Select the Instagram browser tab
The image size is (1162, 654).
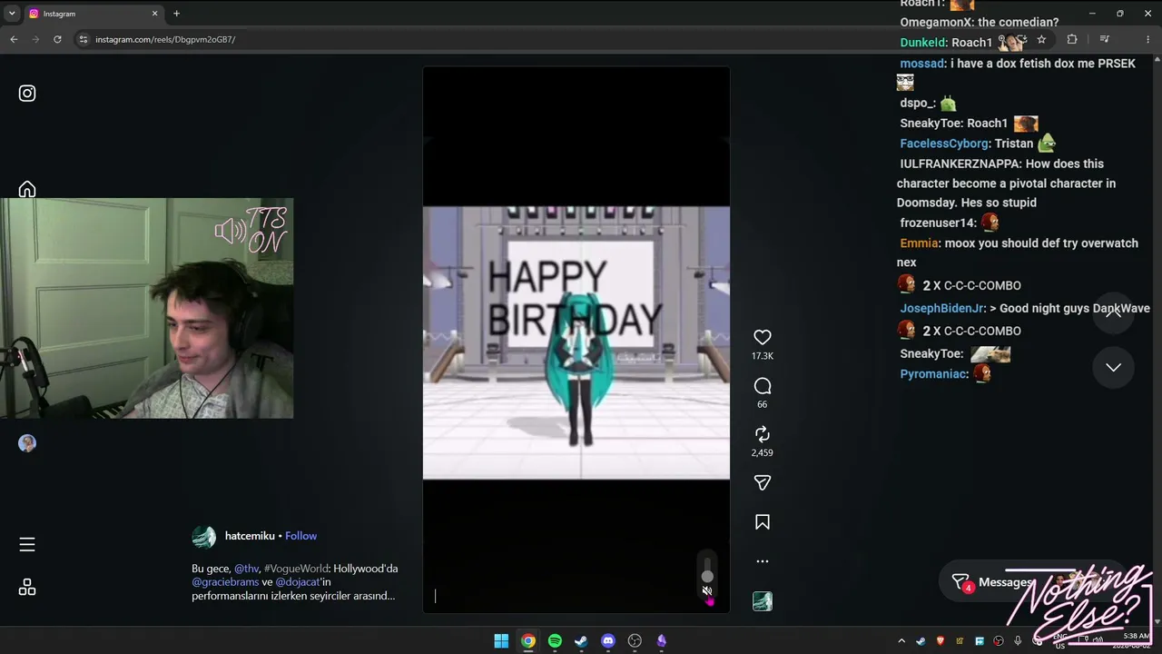[93, 14]
